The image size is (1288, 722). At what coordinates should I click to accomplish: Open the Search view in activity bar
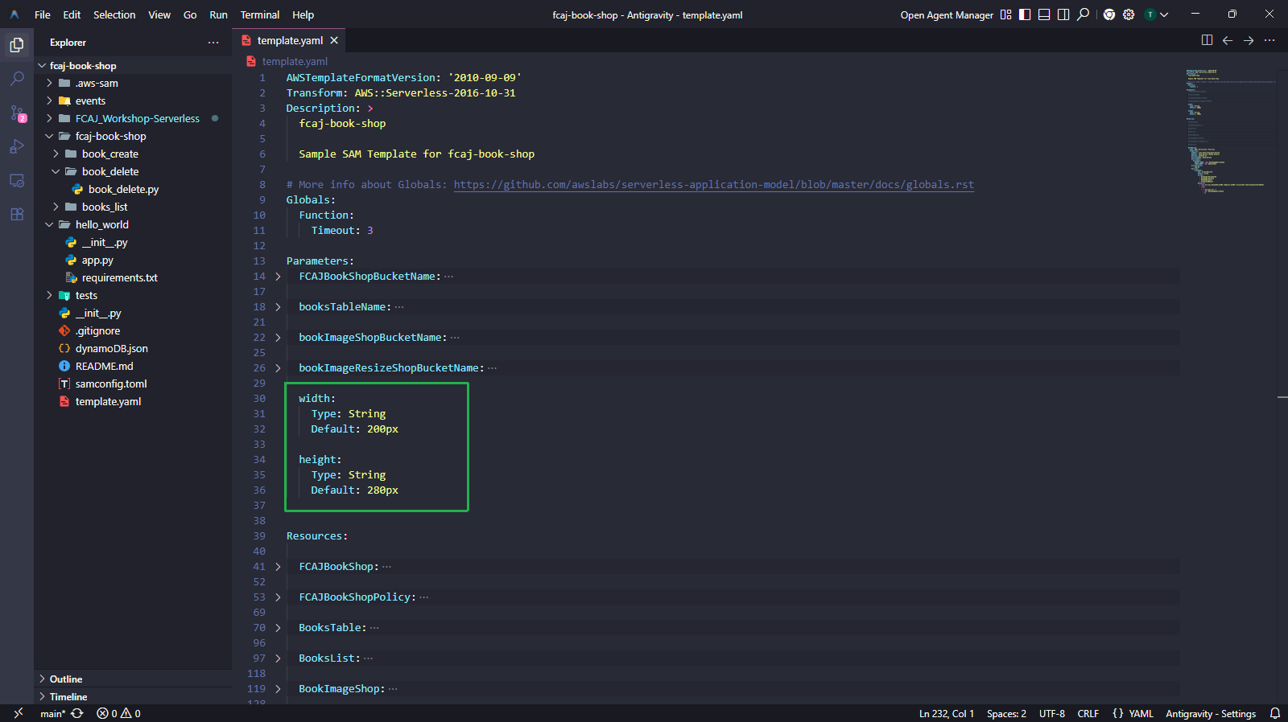coord(17,79)
